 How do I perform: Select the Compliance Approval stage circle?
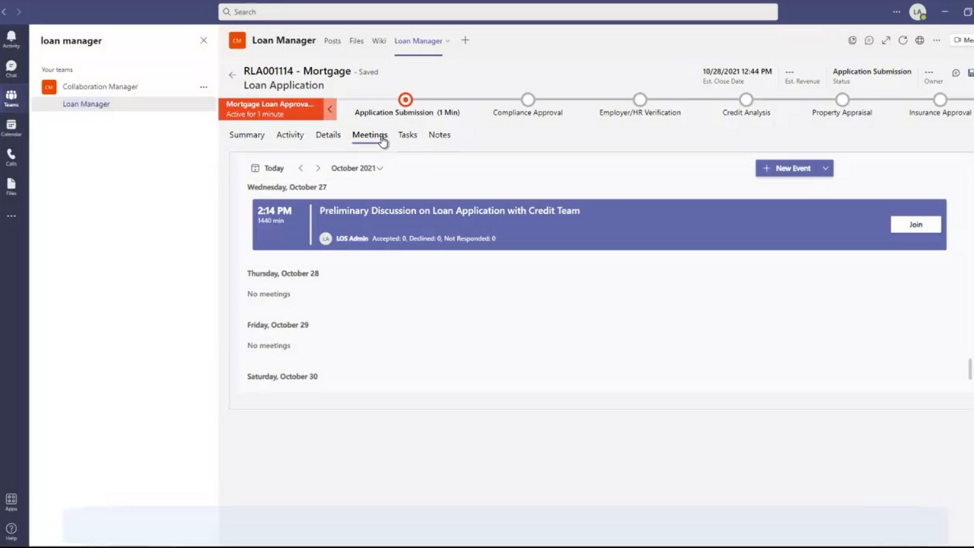pyautogui.click(x=528, y=100)
